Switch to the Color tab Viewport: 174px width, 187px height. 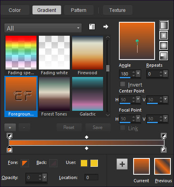click(x=15, y=10)
